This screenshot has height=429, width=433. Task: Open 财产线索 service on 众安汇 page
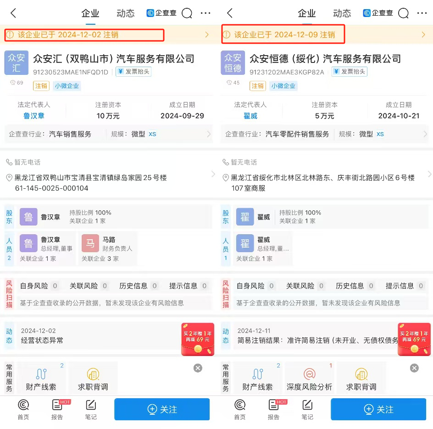[x=41, y=378]
